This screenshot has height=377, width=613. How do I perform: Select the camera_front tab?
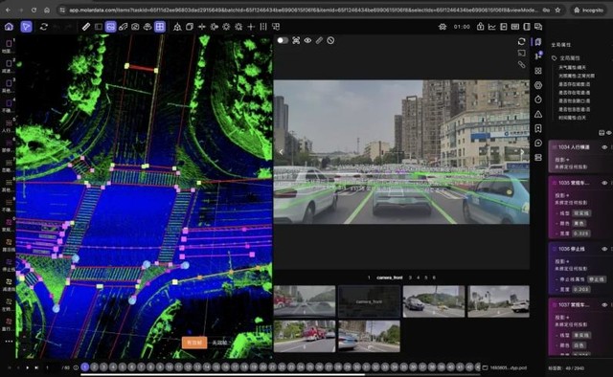[390, 277]
